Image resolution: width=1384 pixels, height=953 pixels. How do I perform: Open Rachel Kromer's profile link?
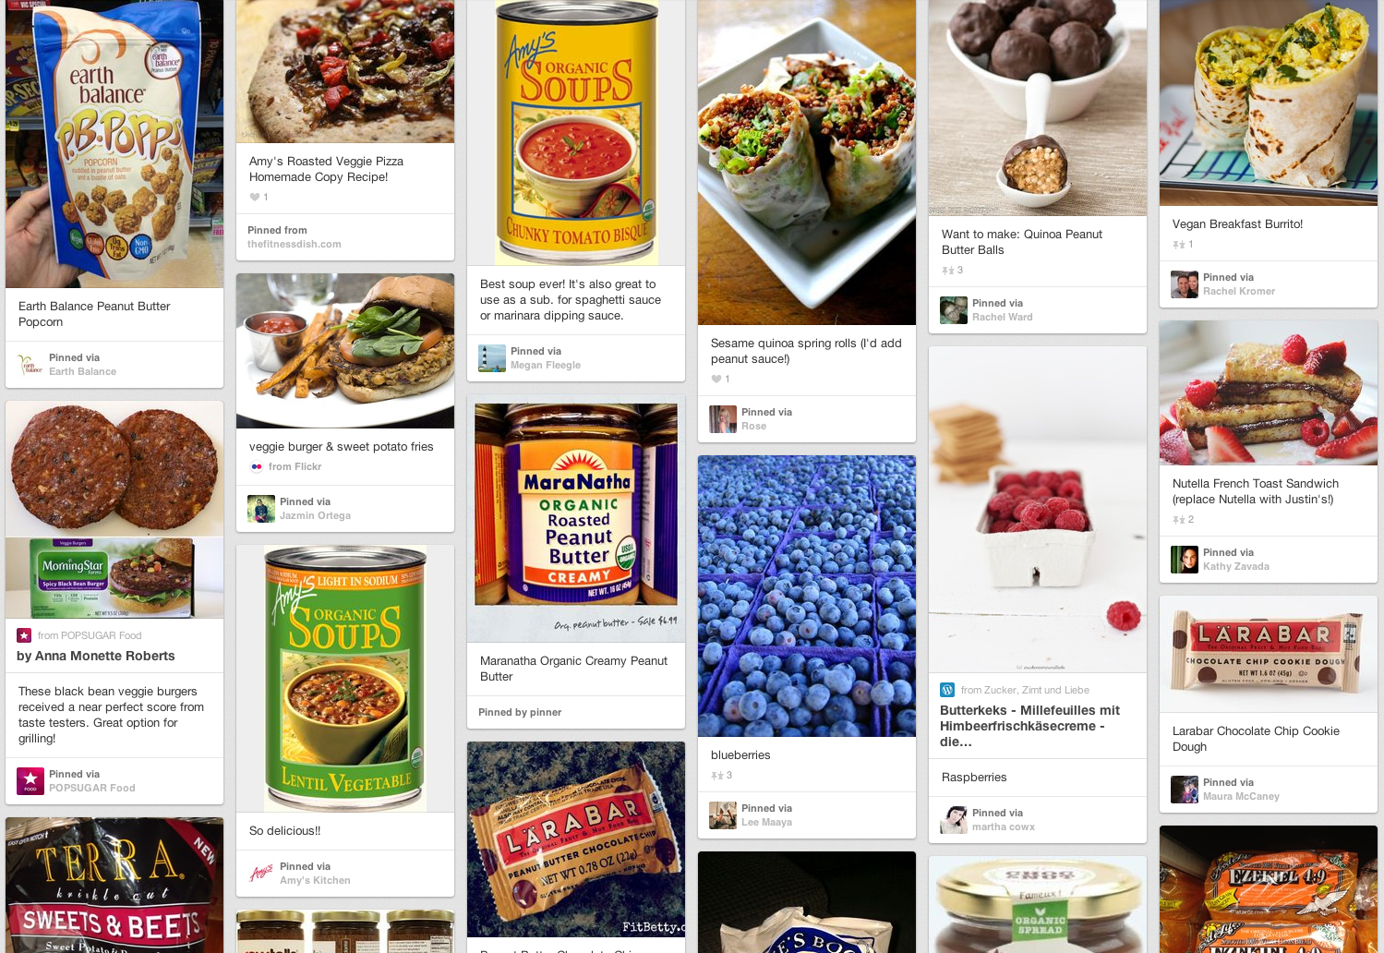click(x=1238, y=291)
